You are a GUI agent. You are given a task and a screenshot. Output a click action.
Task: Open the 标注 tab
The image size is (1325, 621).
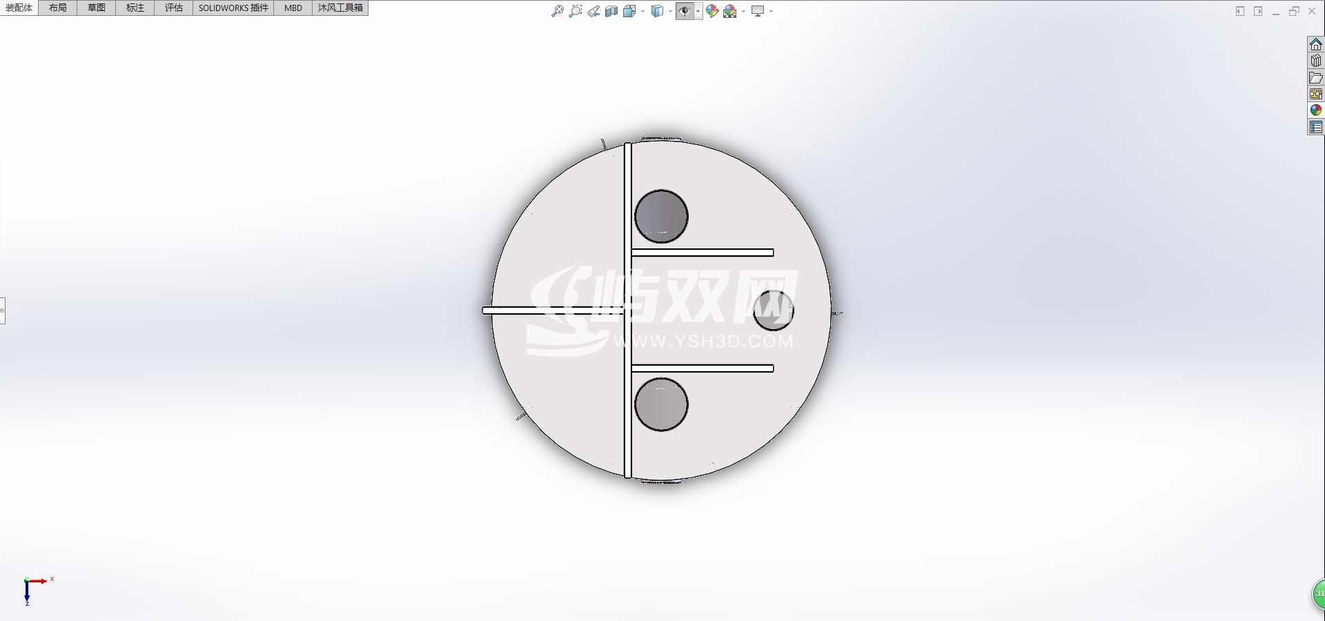point(135,8)
